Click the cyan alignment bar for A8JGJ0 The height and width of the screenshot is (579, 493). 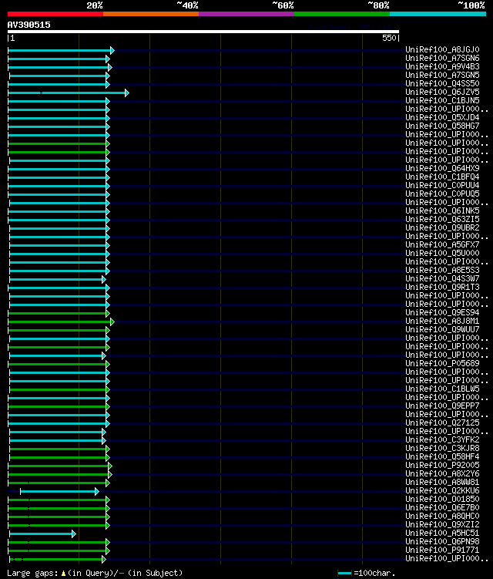[61, 50]
